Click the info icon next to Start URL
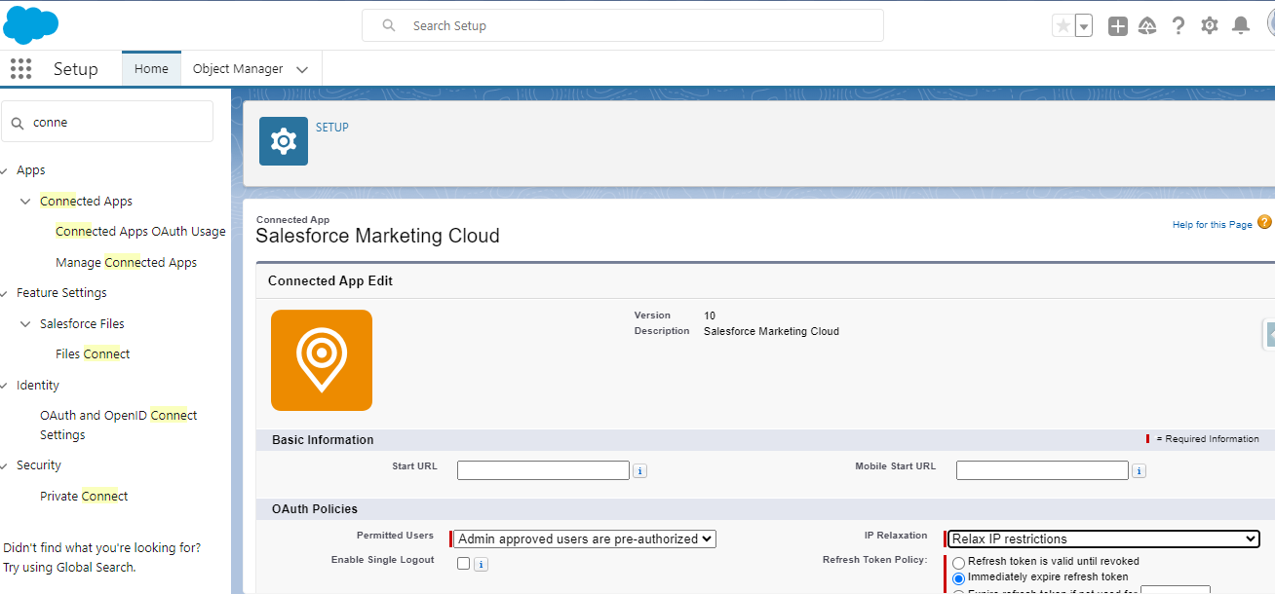Image resolution: width=1275 pixels, height=594 pixels. click(x=639, y=469)
